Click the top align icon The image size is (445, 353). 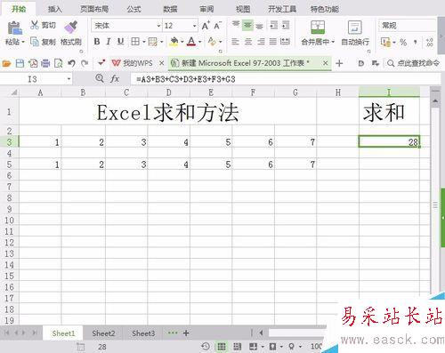pyautogui.click(x=236, y=25)
